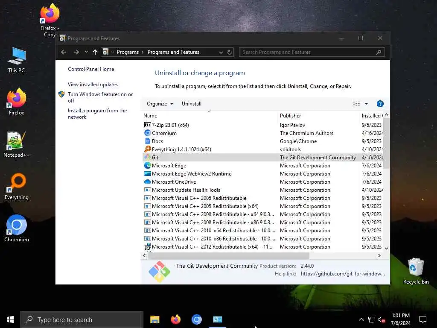Image resolution: width=437 pixels, height=328 pixels.
Task: Click the Type here to search box
Action: point(82,319)
